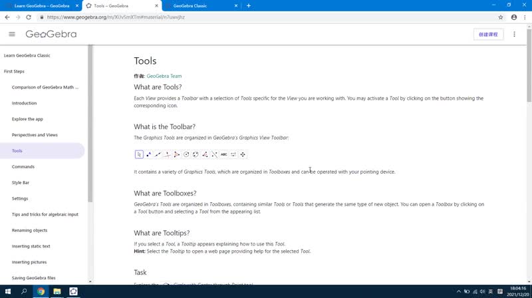Open Chrome's three-dot menu

tap(525, 17)
